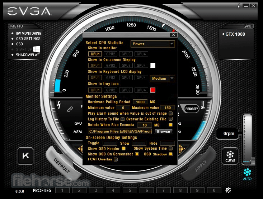The width and height of the screenshot is (263, 199).
Task: Toggle GPU1 under Show in Keyboard LCD display
Action: 95,78
